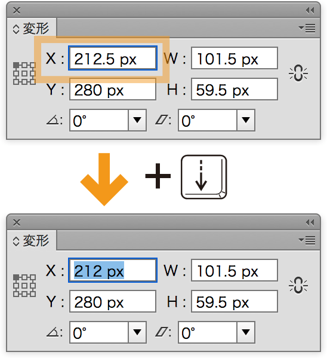Open the bottom Transform panel flyout menu

coord(307,240)
